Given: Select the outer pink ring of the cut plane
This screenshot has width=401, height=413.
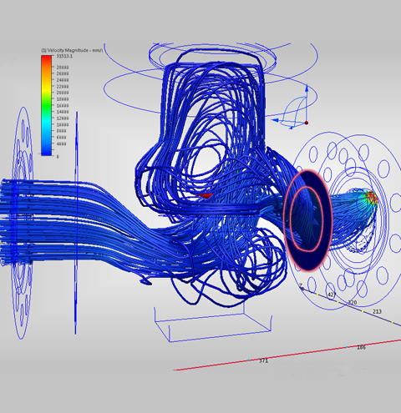Looking at the screenshot, I should point(308,220).
